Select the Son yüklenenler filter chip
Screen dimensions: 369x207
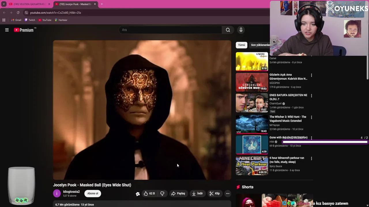tap(260, 45)
